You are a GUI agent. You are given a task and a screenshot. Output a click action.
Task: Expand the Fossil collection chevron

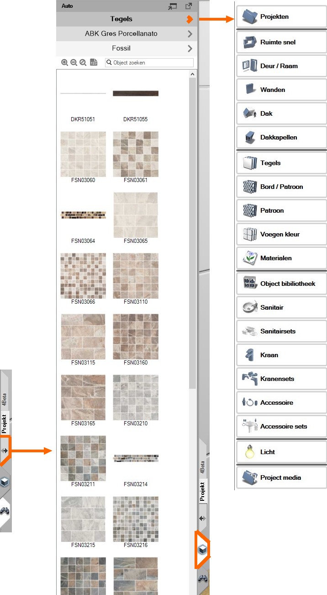click(x=190, y=48)
